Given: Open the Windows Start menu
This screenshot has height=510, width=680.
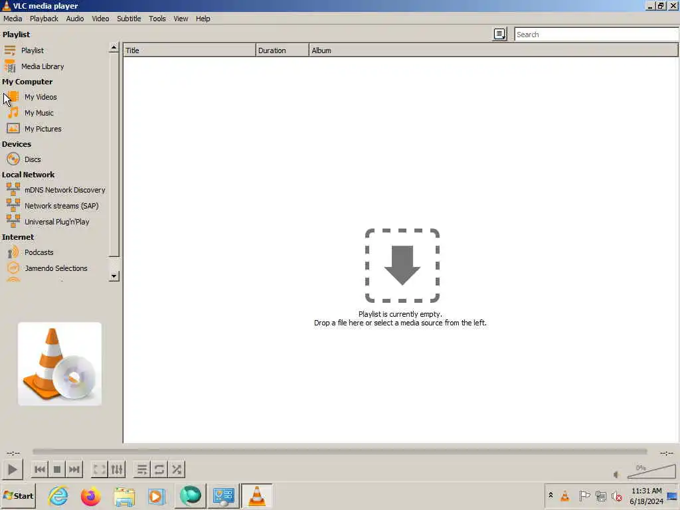Looking at the screenshot, I should click(x=18, y=496).
